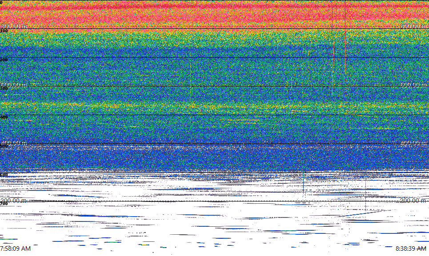The height and width of the screenshot is (256, 429).
Task: Select the bold 700 depth gridline label
Action: (x=4, y=204)
